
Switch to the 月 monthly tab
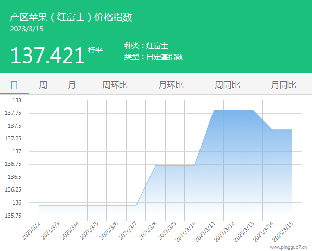point(72,85)
